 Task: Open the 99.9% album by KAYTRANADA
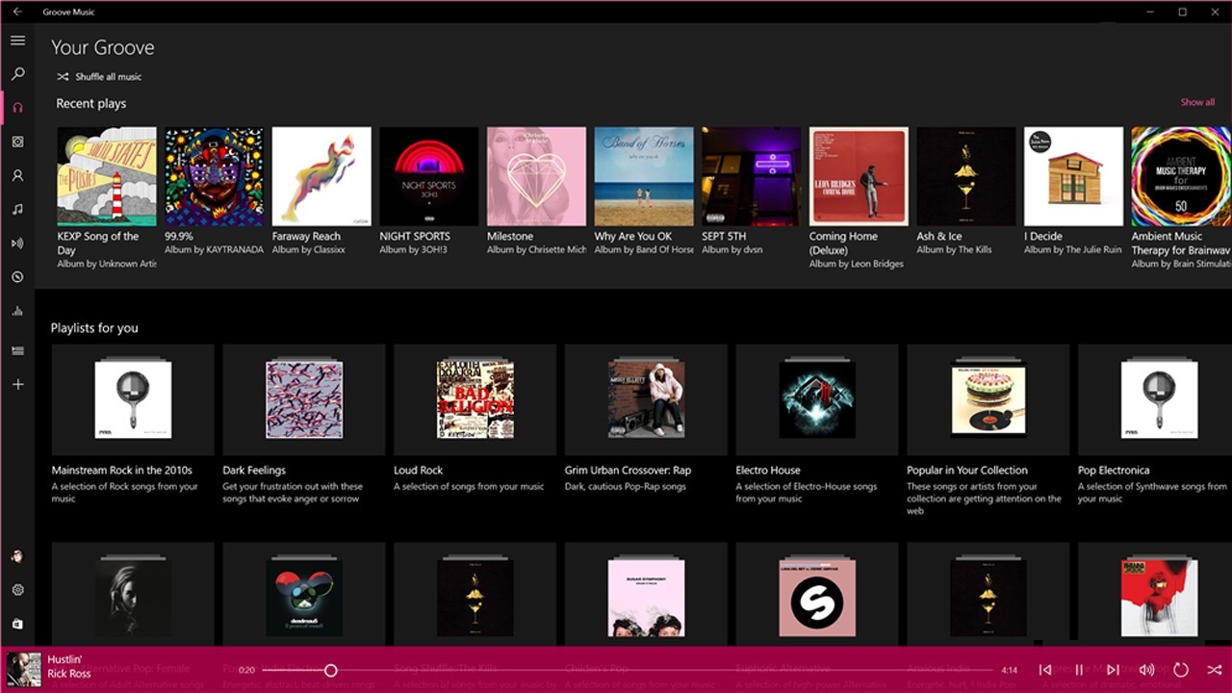tap(214, 176)
